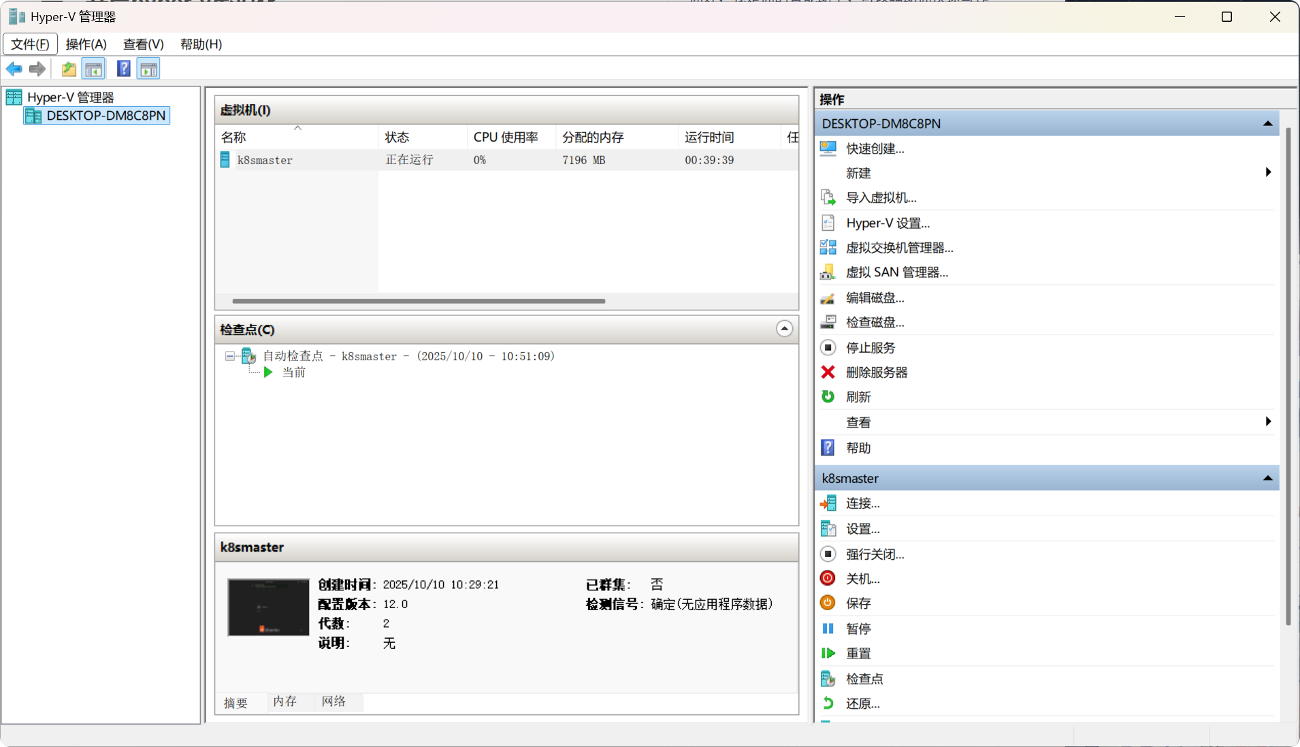Screen dimensions: 1300x747
Task: Click the Revert (还原) icon
Action: [x=828, y=703]
